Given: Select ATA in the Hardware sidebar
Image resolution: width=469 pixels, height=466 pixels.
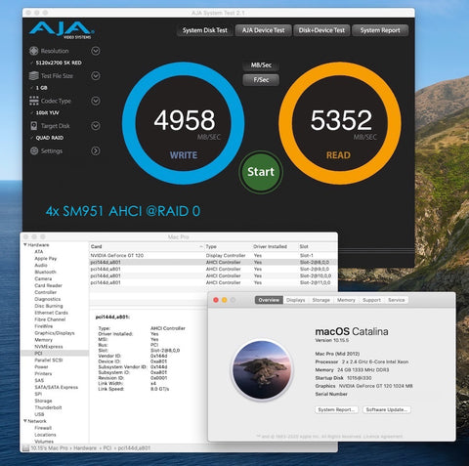Looking at the screenshot, I should (39, 251).
